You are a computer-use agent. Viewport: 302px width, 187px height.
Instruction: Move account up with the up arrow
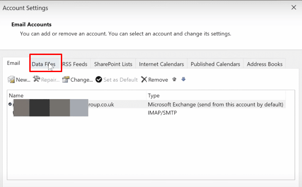coord(174,79)
